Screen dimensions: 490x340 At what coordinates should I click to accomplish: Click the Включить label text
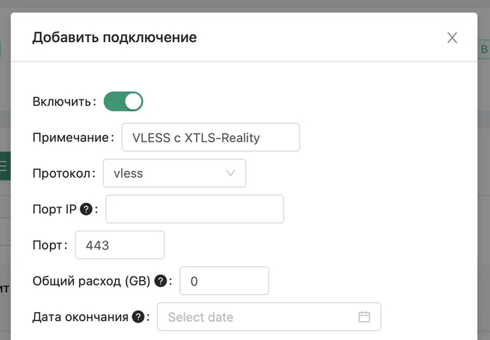click(62, 101)
